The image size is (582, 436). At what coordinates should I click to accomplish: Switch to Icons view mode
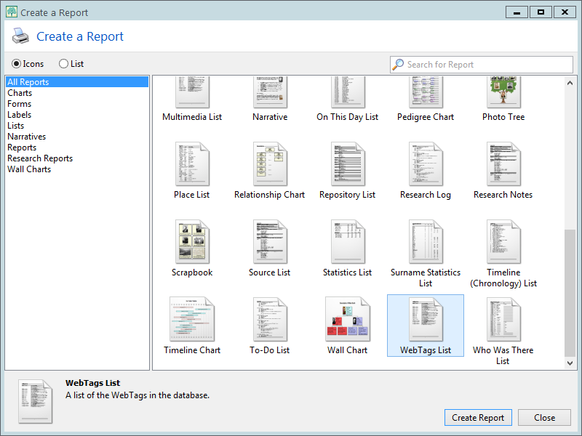[x=17, y=64]
